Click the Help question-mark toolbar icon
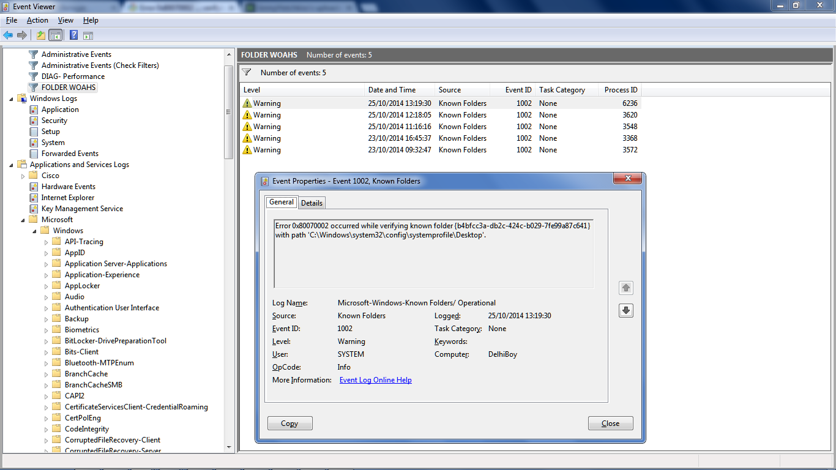The width and height of the screenshot is (836, 470). [x=73, y=35]
